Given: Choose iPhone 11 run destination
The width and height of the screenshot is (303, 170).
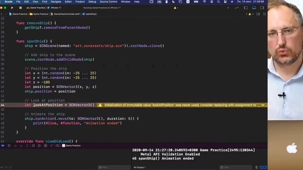Looking at the screenshot, I should [x=54, y=8].
